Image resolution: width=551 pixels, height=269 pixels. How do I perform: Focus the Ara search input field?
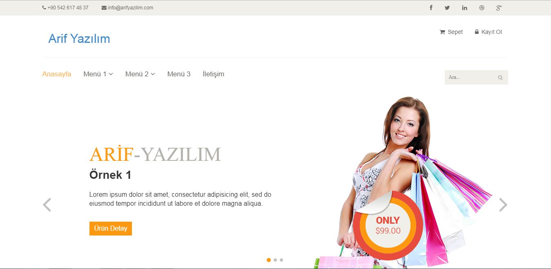click(470, 78)
